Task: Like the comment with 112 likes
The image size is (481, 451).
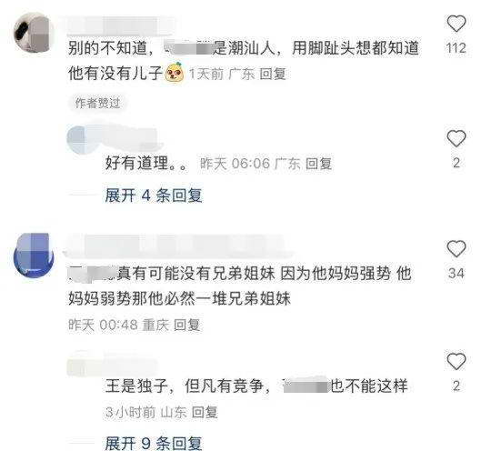Action: pyautogui.click(x=456, y=24)
